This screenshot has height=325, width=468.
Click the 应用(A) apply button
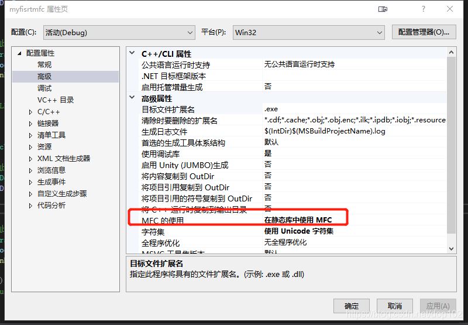point(438,306)
